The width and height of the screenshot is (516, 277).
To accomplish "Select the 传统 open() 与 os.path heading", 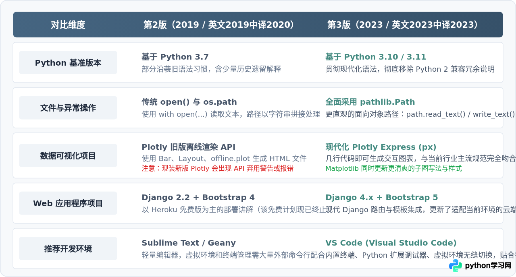I will pos(189,102).
